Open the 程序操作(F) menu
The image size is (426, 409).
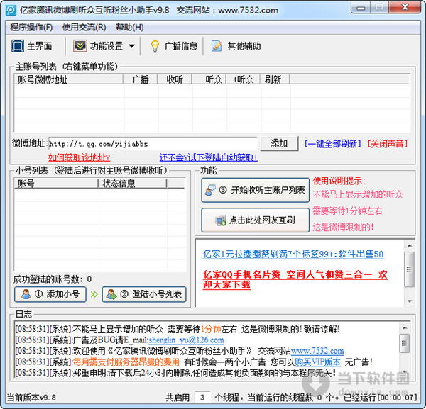pyautogui.click(x=31, y=27)
